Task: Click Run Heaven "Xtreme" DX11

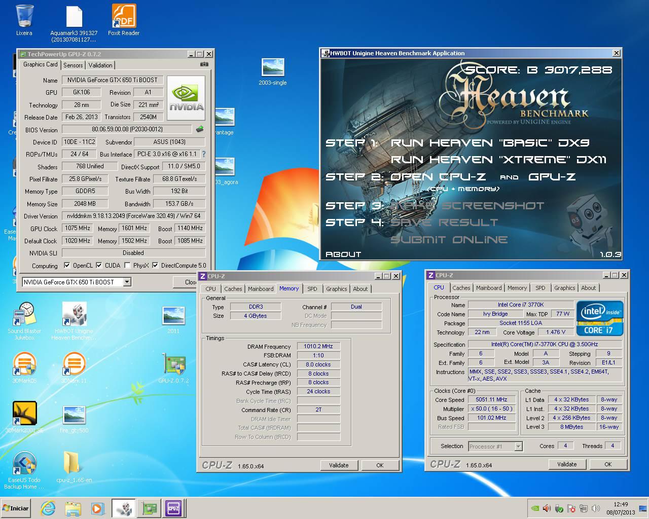Action: tap(498, 160)
